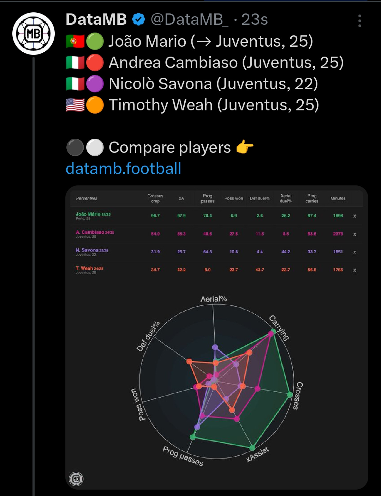The height and width of the screenshot is (496, 381).
Task: Open the three-dot tweet options menu
Action: pyautogui.click(x=359, y=21)
